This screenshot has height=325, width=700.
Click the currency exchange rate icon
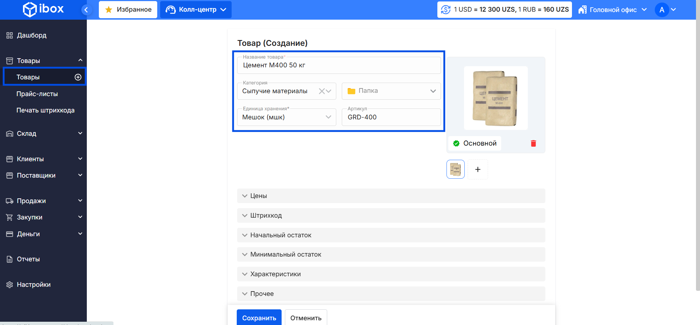[445, 10]
